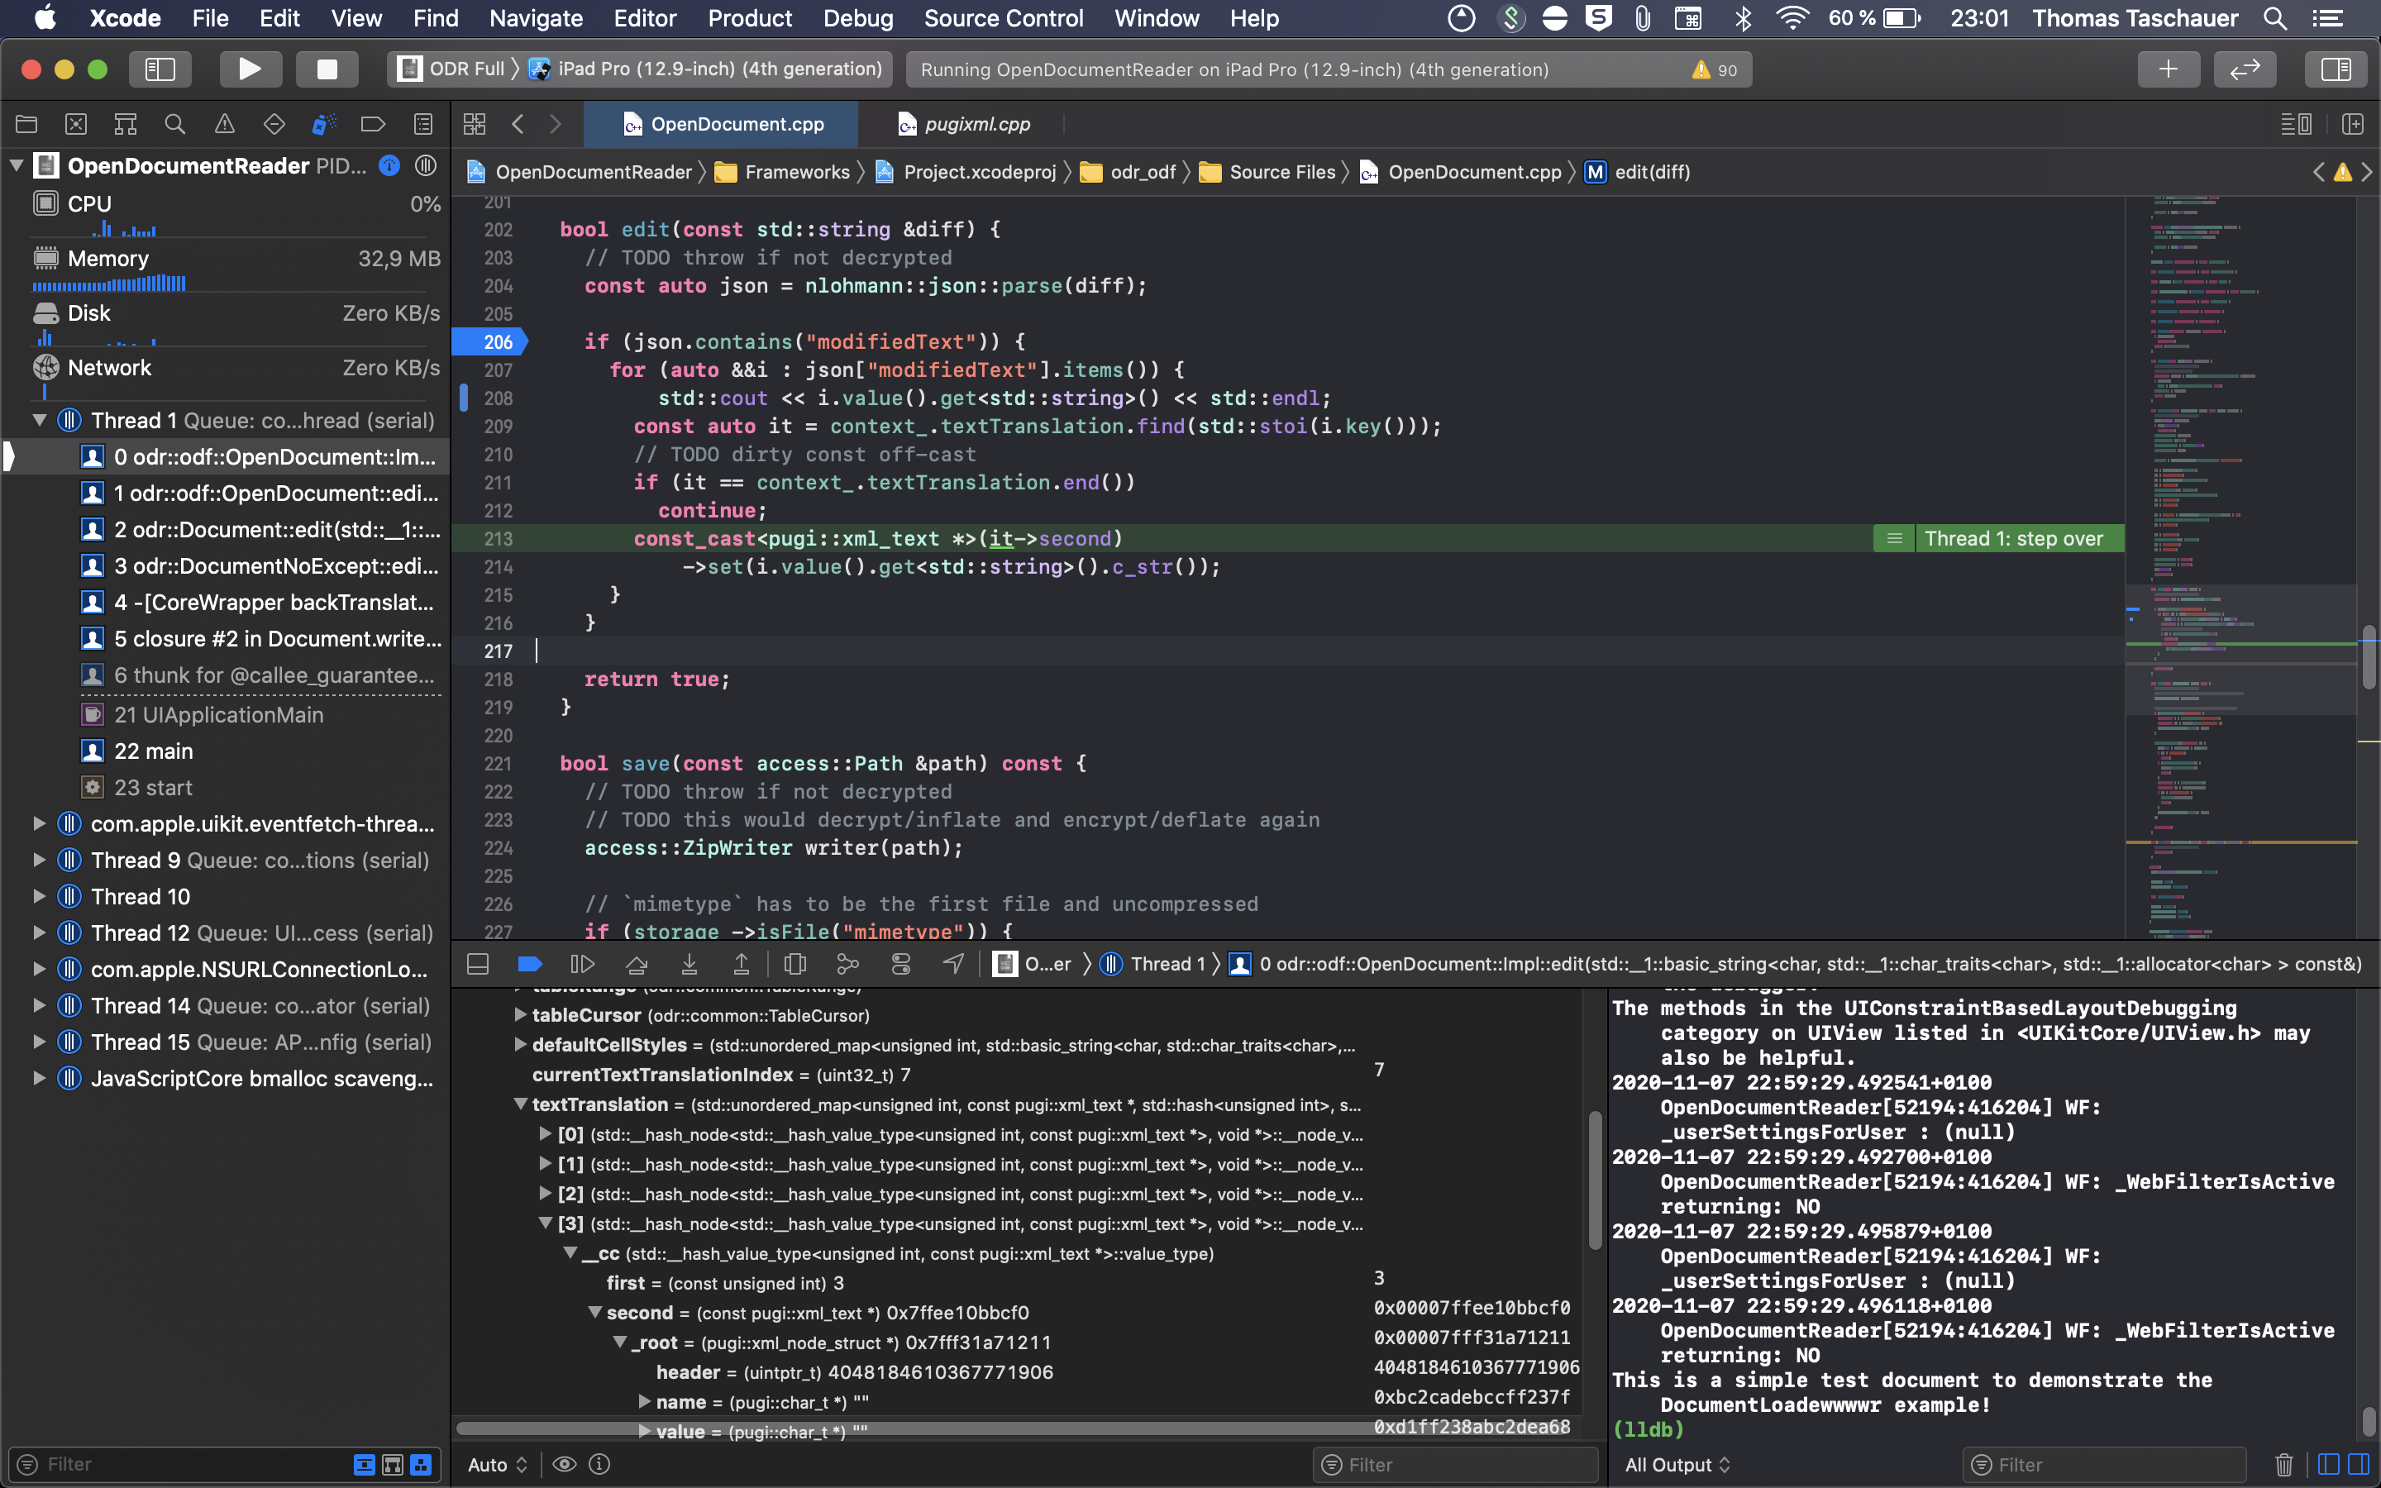Open the Auto variables scope dropdown
Viewport: 2381px width, 1488px height.
495,1464
